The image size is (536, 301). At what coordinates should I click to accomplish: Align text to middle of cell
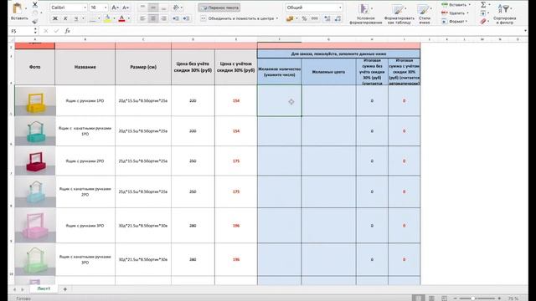tap(153, 8)
